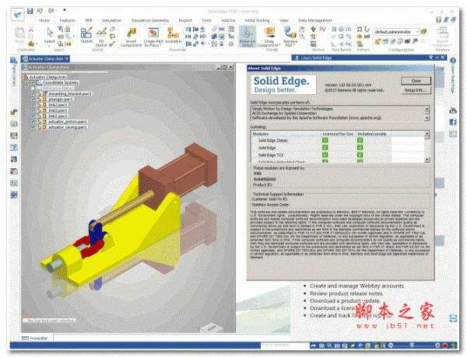Viewport: 467px width, 358px height.
Task: Adjust the zoom slider in status bar
Action: [413, 346]
